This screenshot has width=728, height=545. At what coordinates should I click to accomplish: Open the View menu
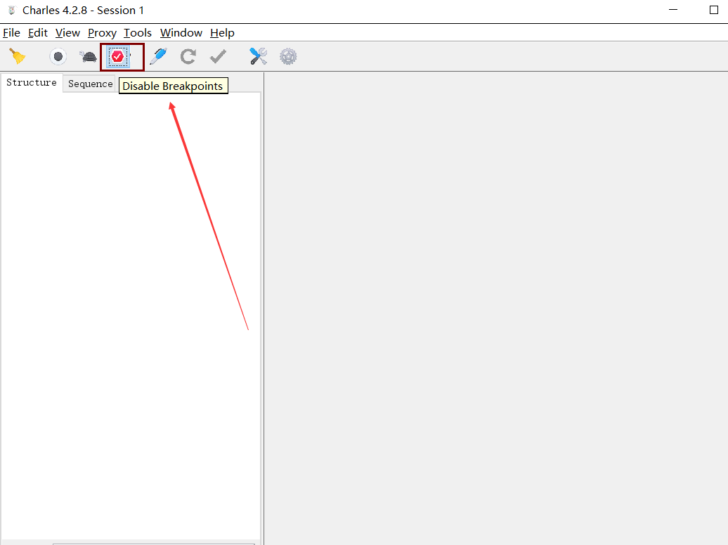pos(67,33)
